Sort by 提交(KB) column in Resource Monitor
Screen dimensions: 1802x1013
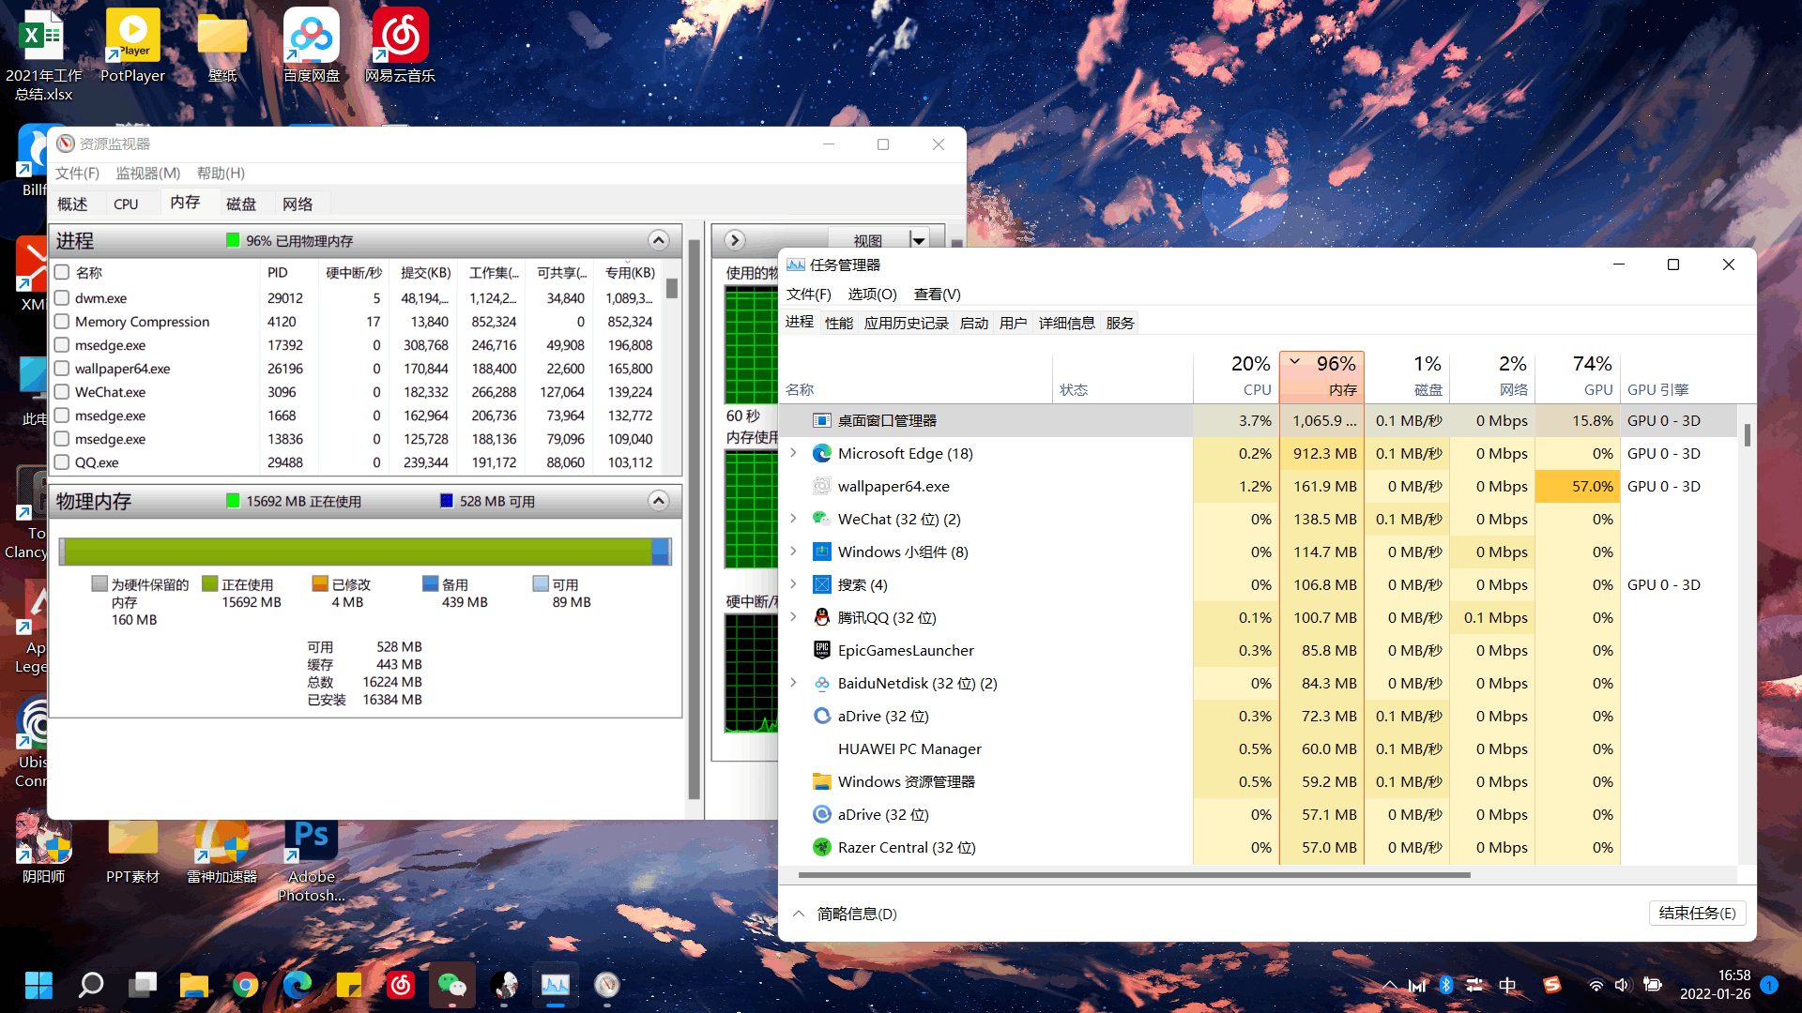pos(425,272)
